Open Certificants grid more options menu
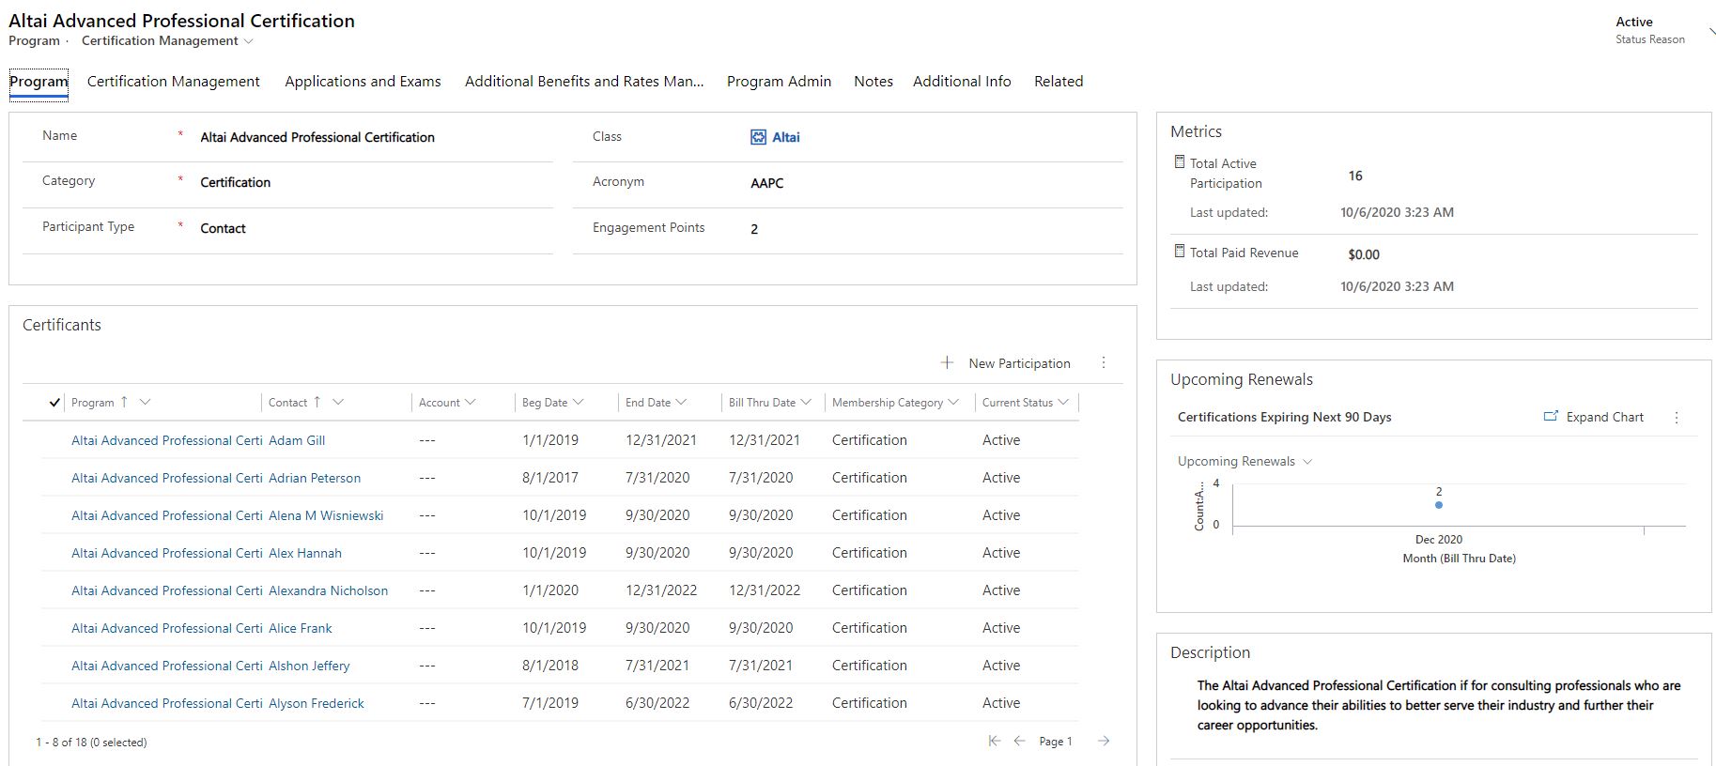Image resolution: width=1716 pixels, height=766 pixels. point(1104,363)
